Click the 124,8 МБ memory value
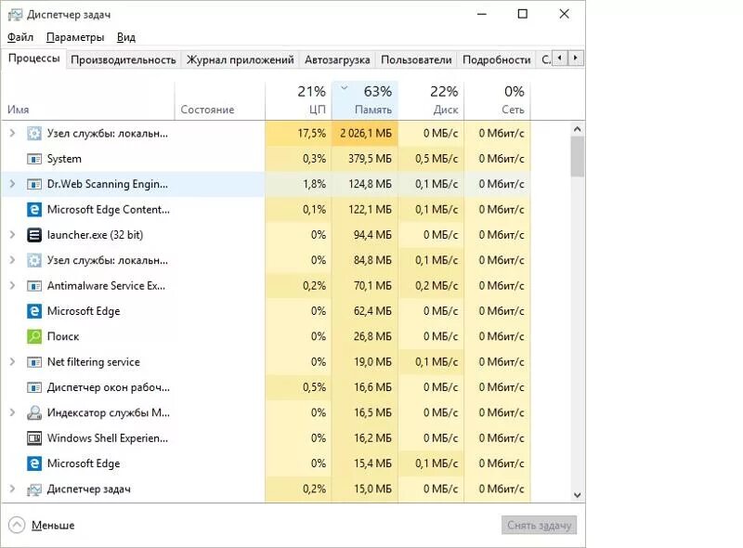This screenshot has width=743, height=548. pyautogui.click(x=370, y=184)
